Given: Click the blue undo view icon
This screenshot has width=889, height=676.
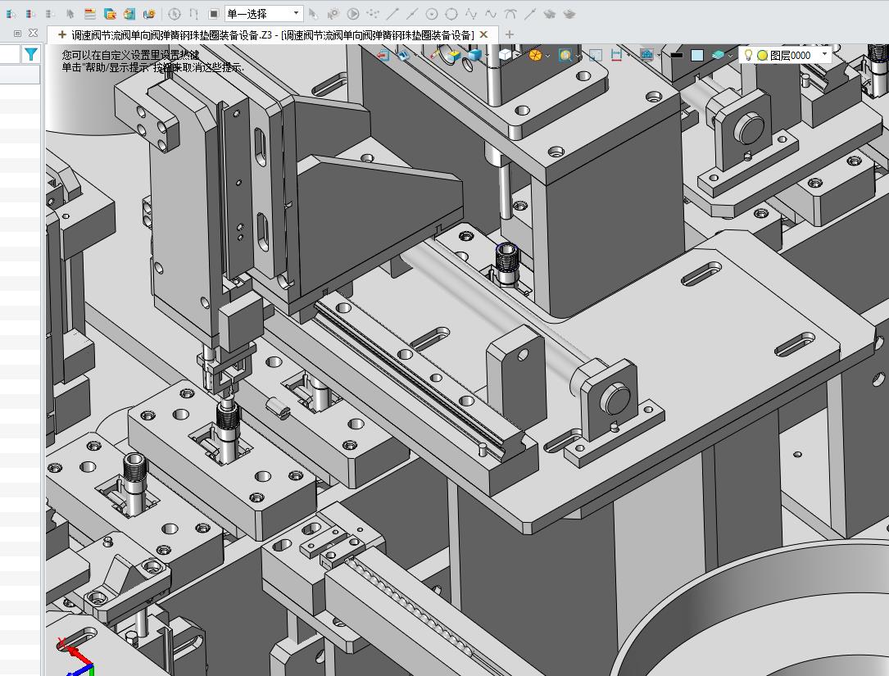Looking at the screenshot, I should (x=403, y=55).
